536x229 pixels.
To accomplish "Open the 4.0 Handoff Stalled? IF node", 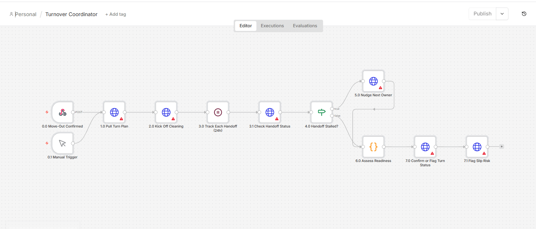I will (322, 112).
